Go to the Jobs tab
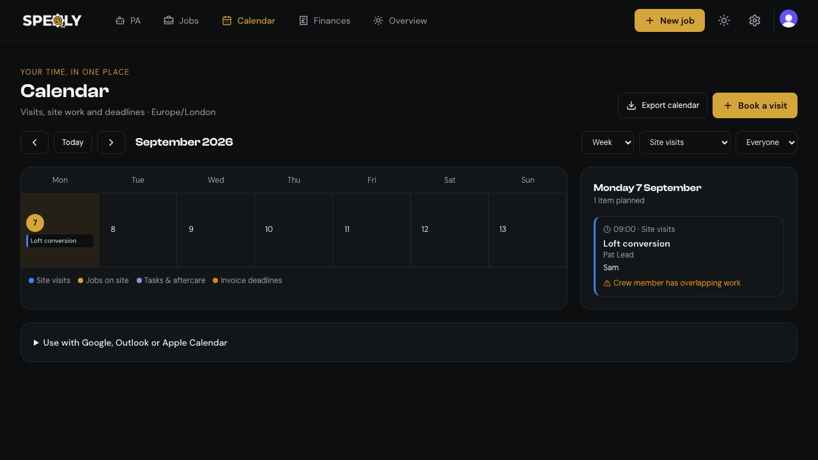The height and width of the screenshot is (460, 818). [x=181, y=20]
